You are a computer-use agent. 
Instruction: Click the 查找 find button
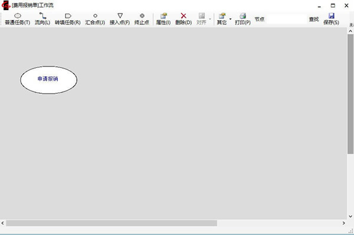[x=314, y=19]
